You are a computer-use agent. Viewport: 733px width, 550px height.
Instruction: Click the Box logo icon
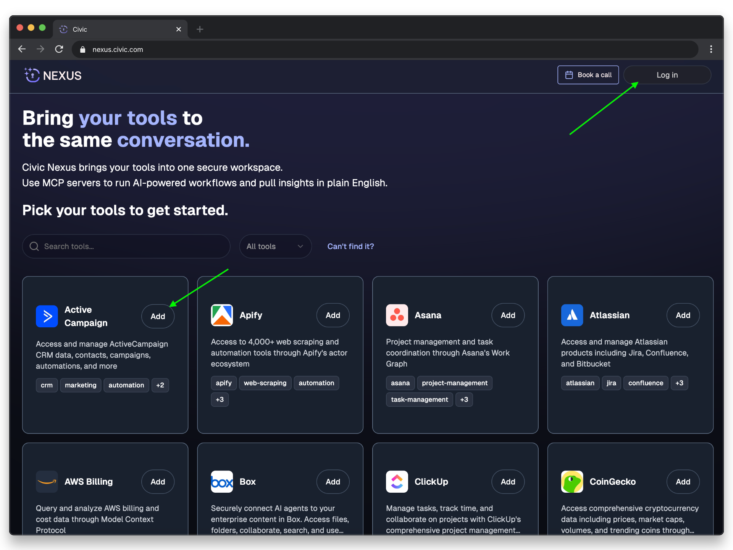(x=222, y=482)
